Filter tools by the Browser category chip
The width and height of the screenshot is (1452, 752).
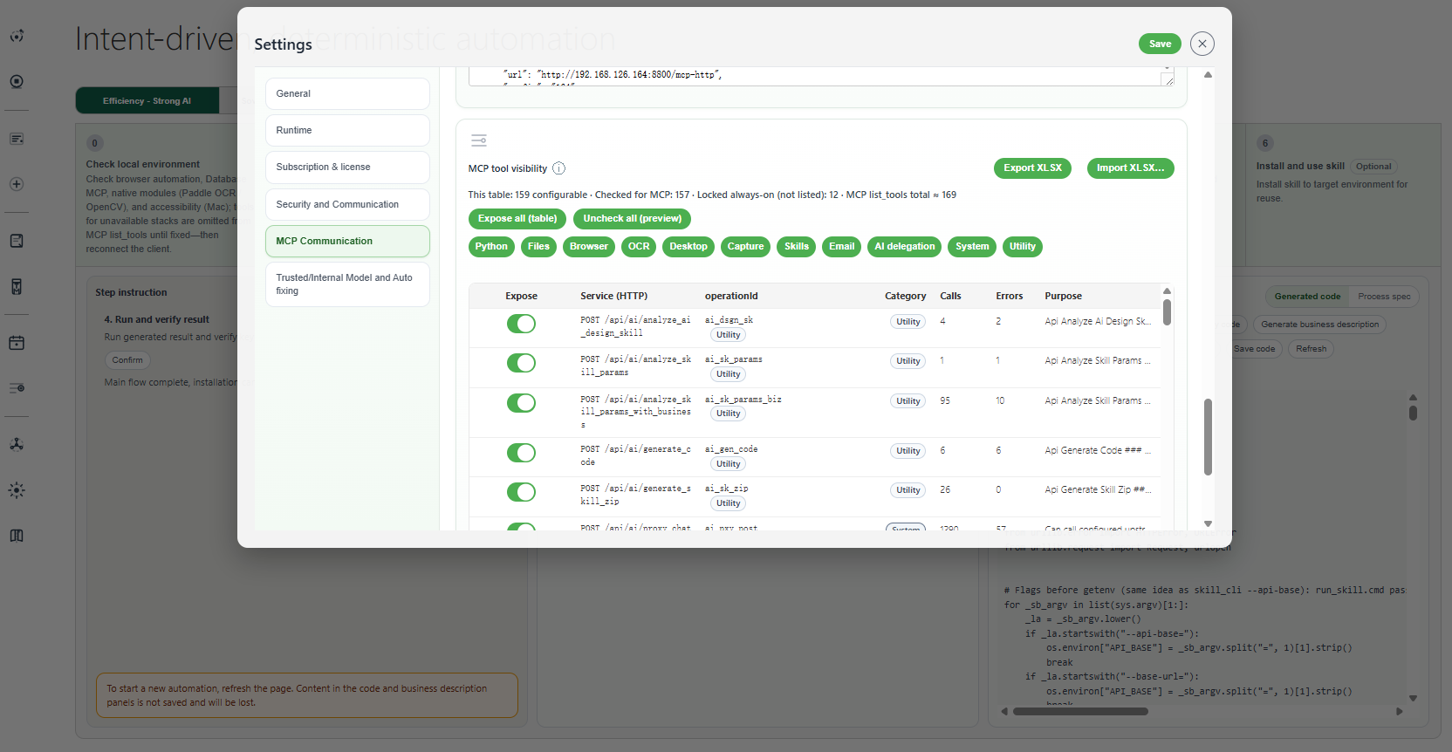[589, 247]
